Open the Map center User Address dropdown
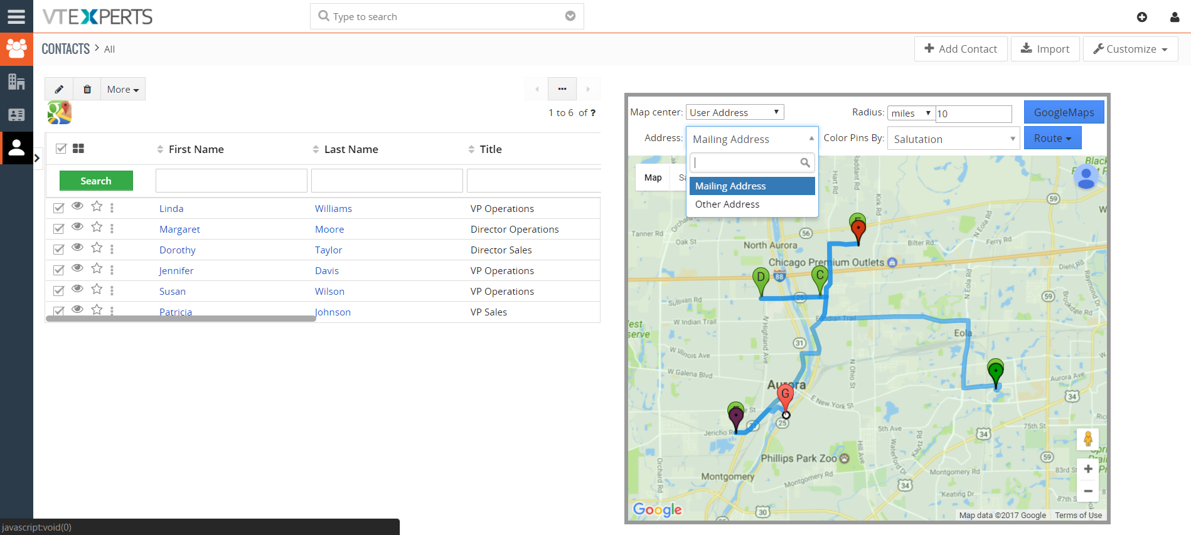 [x=735, y=112]
